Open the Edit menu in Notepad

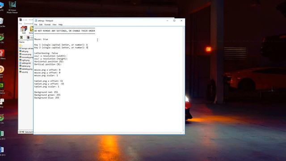pyautogui.click(x=41, y=25)
